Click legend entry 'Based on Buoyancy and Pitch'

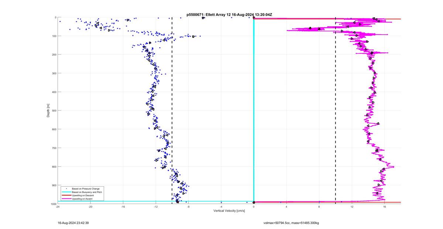coord(87,192)
